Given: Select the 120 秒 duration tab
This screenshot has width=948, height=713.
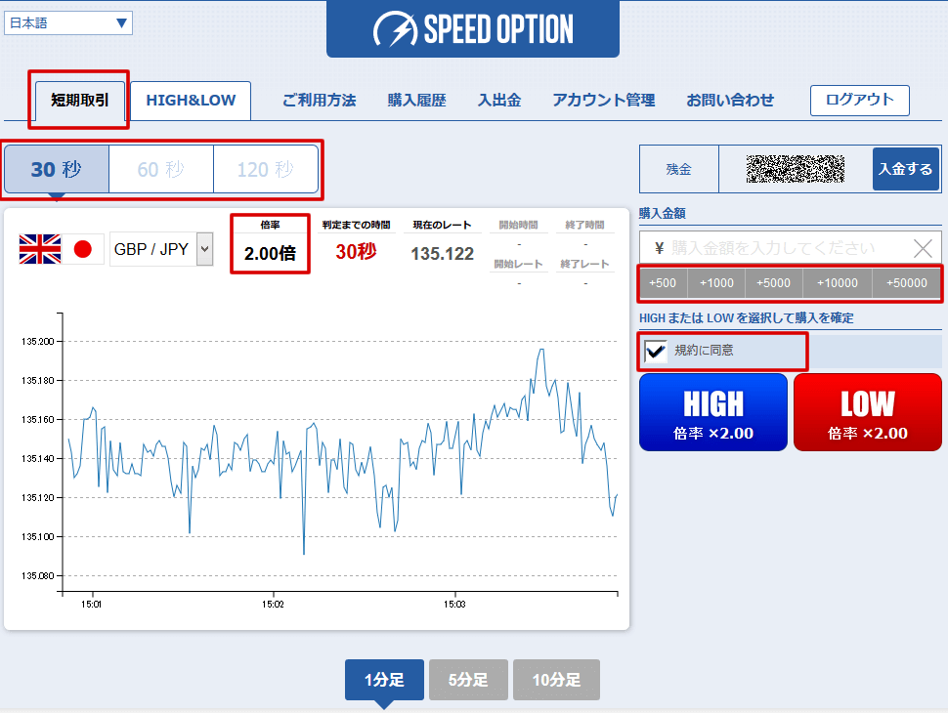Looking at the screenshot, I should [x=266, y=169].
